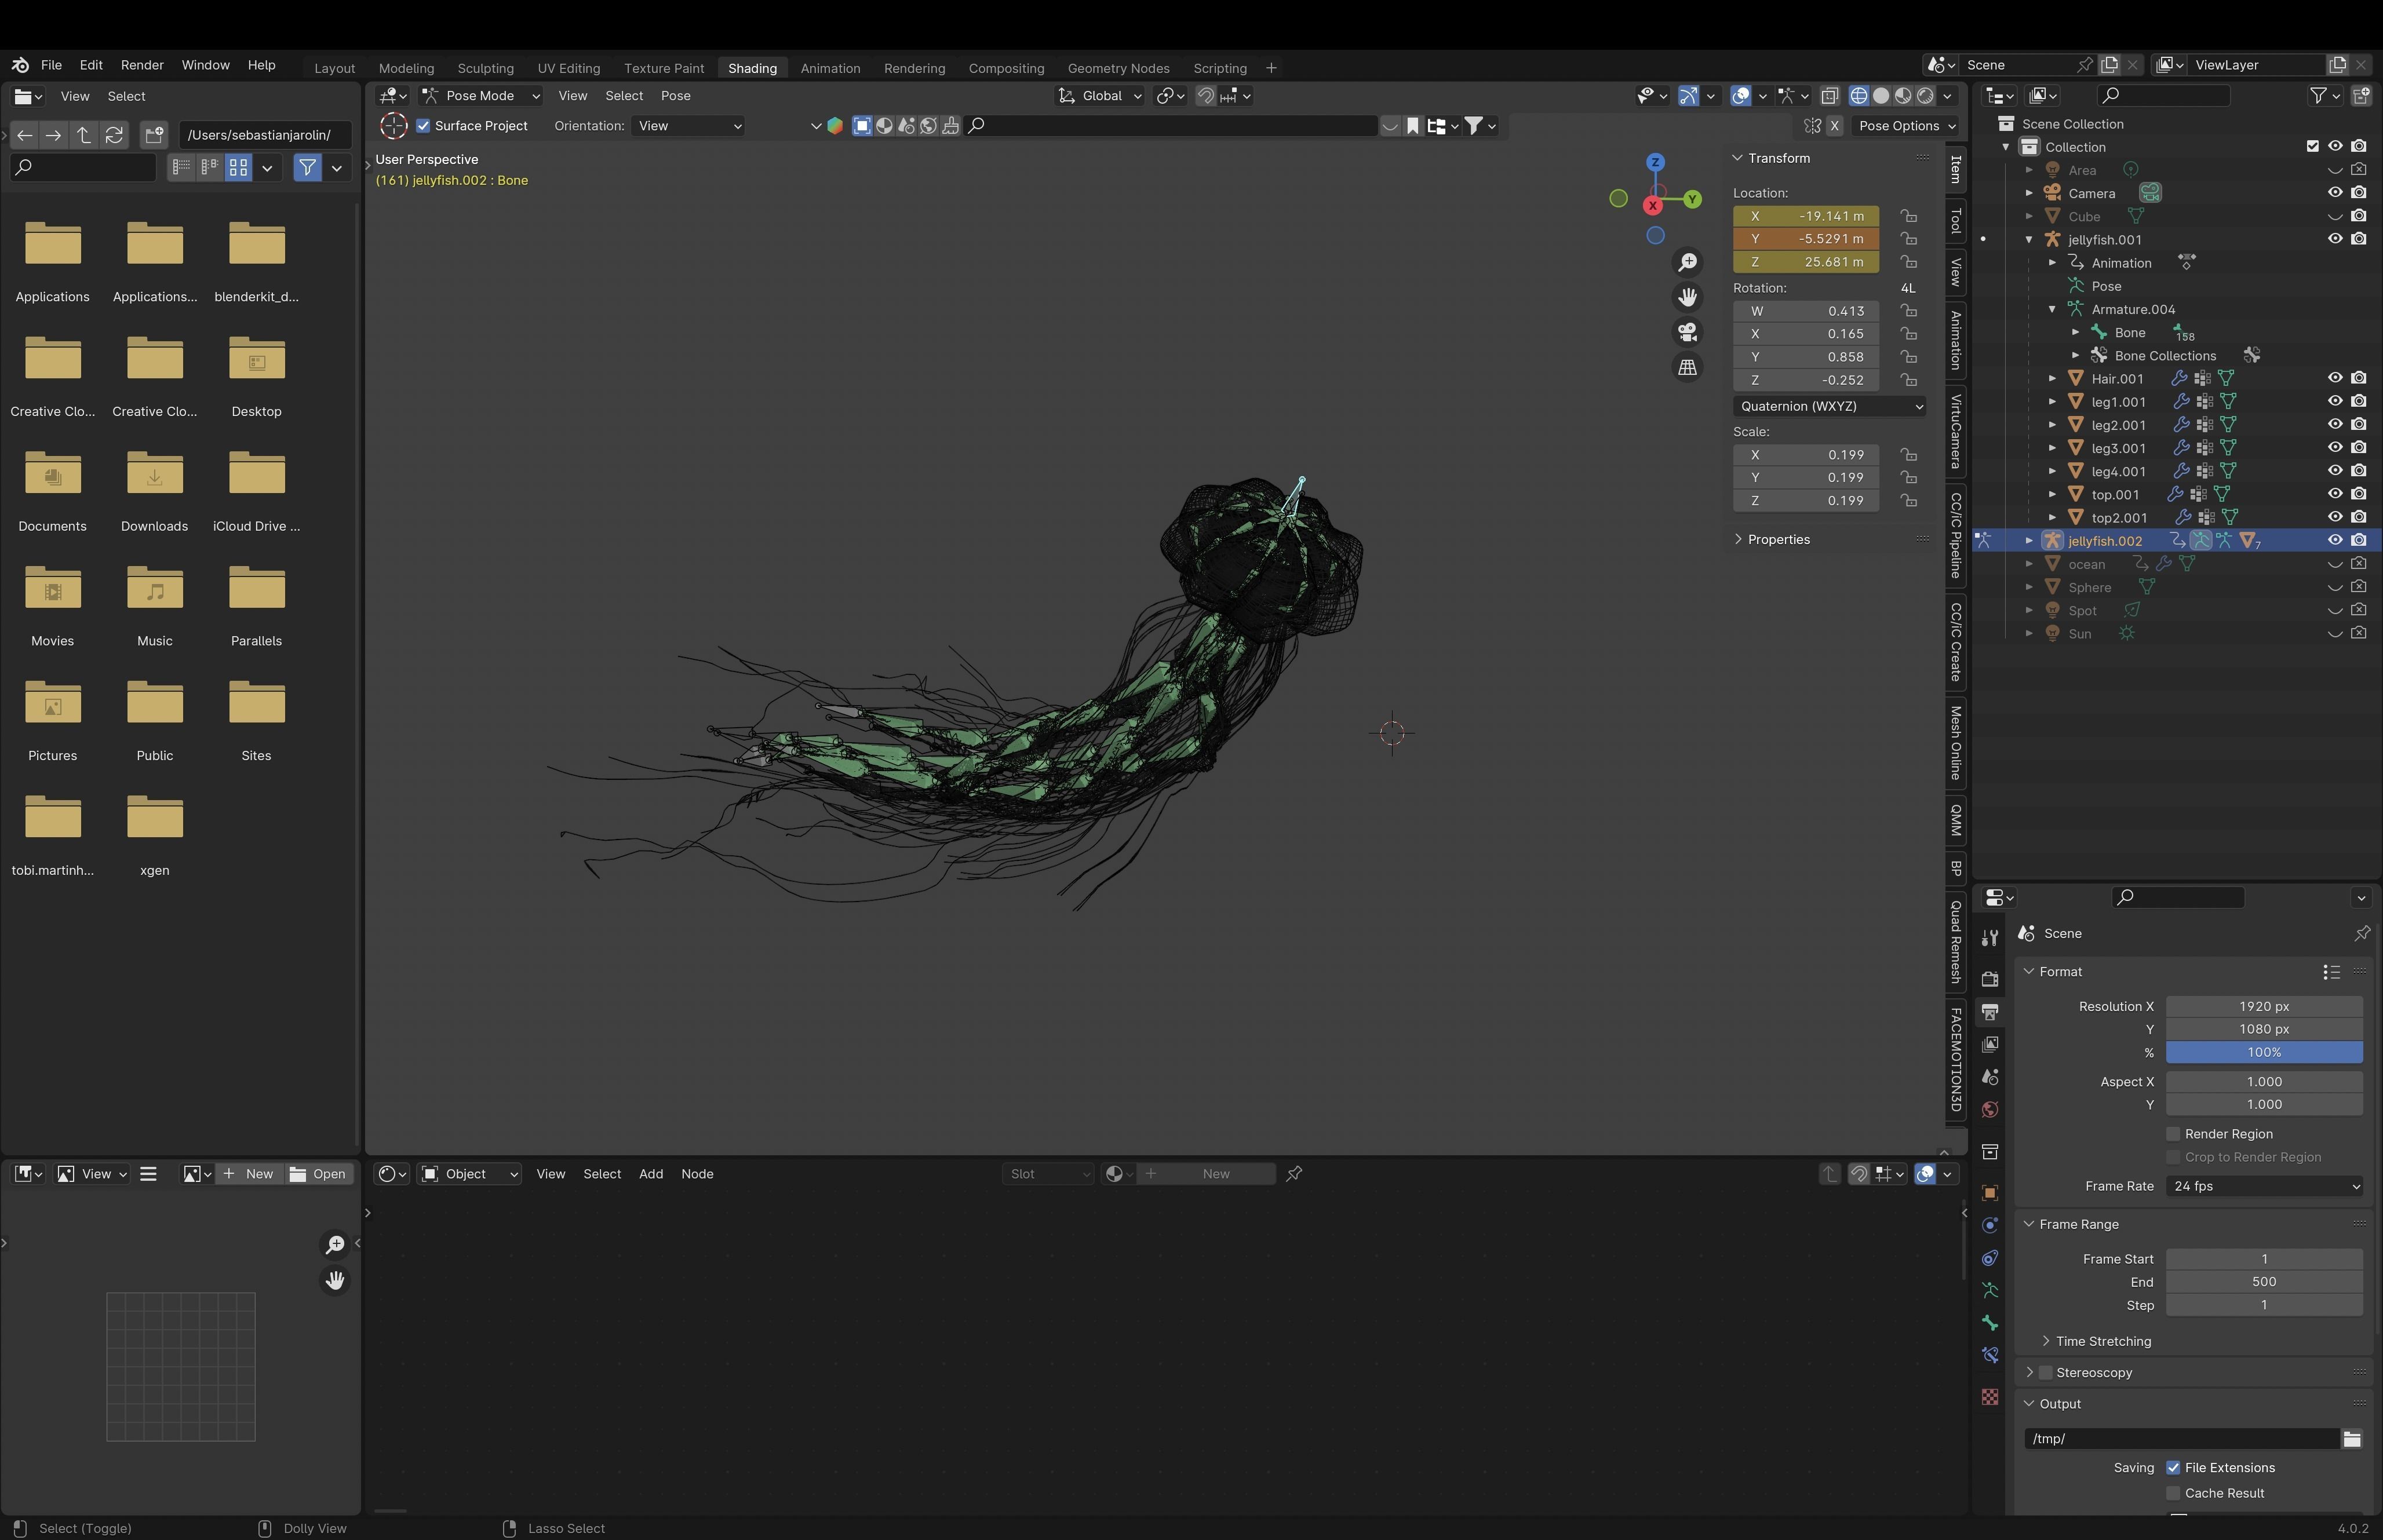
Task: Enable the Stereoscopy checkbox
Action: [x=2045, y=1373]
